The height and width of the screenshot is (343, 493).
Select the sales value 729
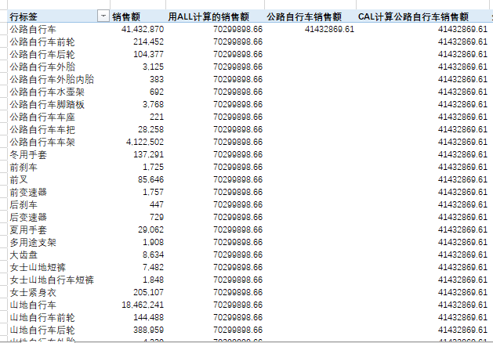157,218
